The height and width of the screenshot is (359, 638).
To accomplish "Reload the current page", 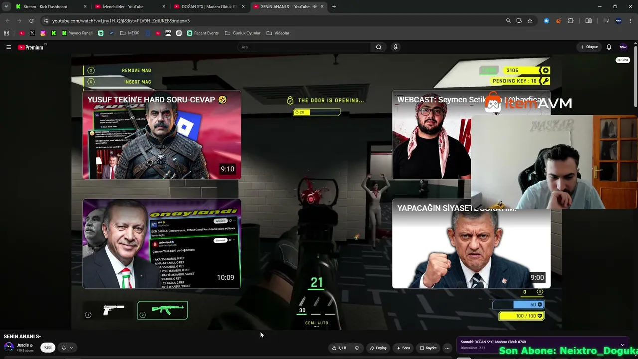I will point(31,21).
